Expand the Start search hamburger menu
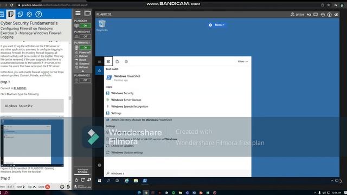Screen dimensions: 347x195 100,62
